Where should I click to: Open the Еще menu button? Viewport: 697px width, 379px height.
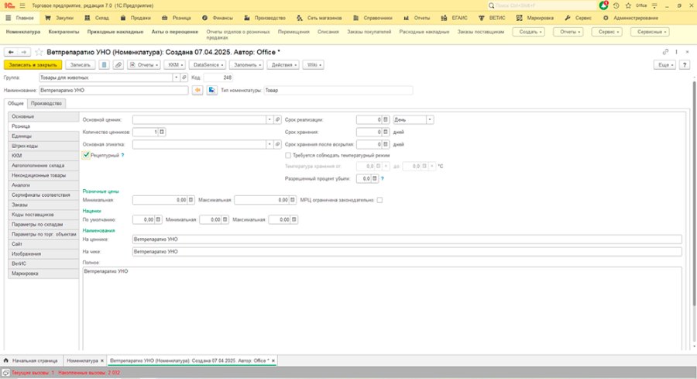(665, 65)
